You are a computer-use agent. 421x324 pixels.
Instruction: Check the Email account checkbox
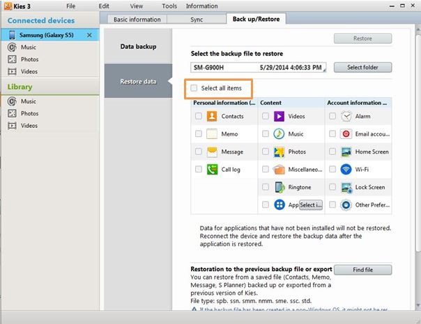332,133
